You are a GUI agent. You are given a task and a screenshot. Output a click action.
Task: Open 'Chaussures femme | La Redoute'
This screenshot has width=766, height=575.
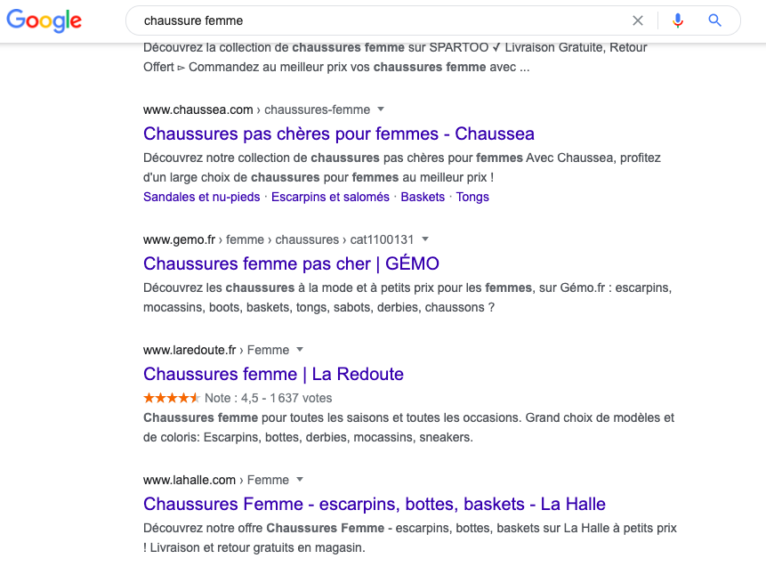273,374
